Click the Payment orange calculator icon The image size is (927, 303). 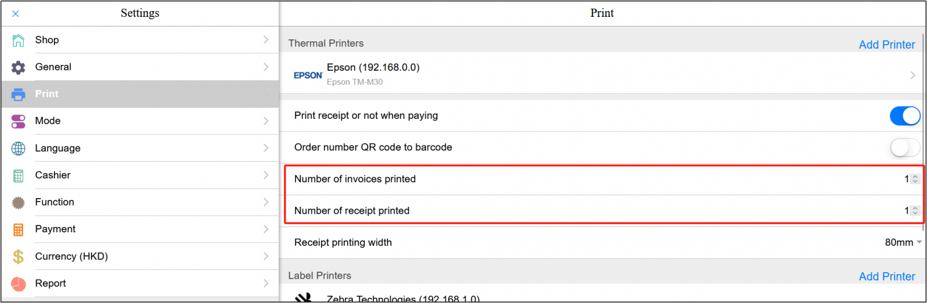[19, 229]
